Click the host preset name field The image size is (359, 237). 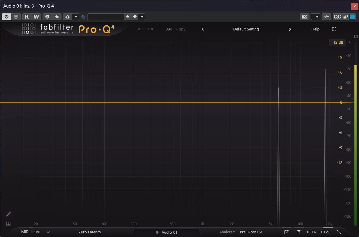[106, 17]
